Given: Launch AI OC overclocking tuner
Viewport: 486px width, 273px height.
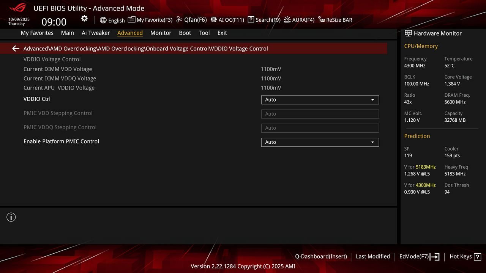Looking at the screenshot, I should pos(227,20).
